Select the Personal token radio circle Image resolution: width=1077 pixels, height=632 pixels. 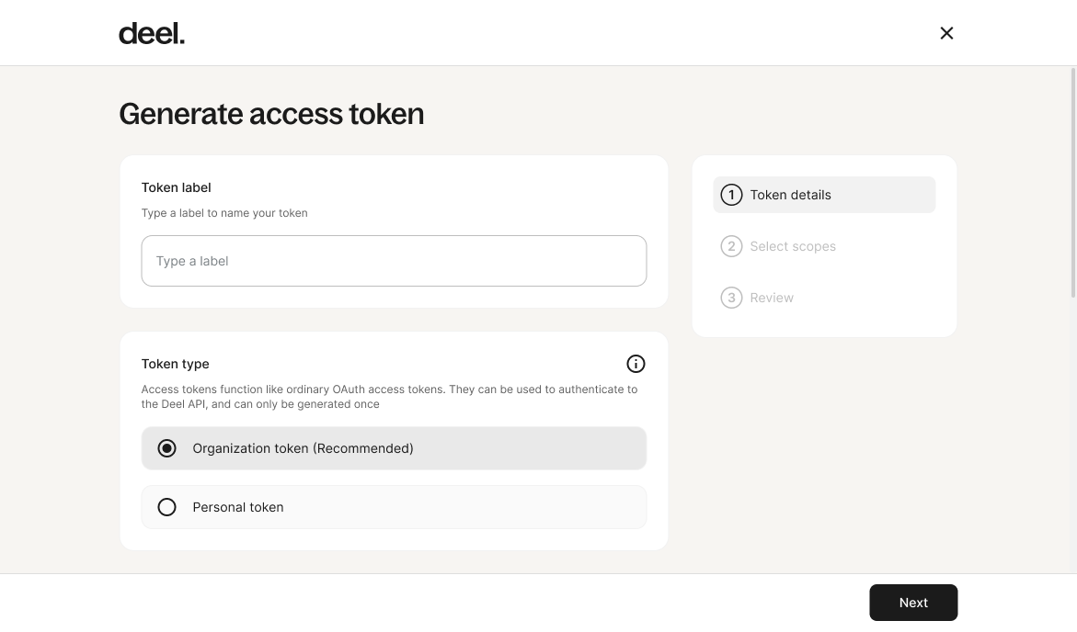[166, 507]
